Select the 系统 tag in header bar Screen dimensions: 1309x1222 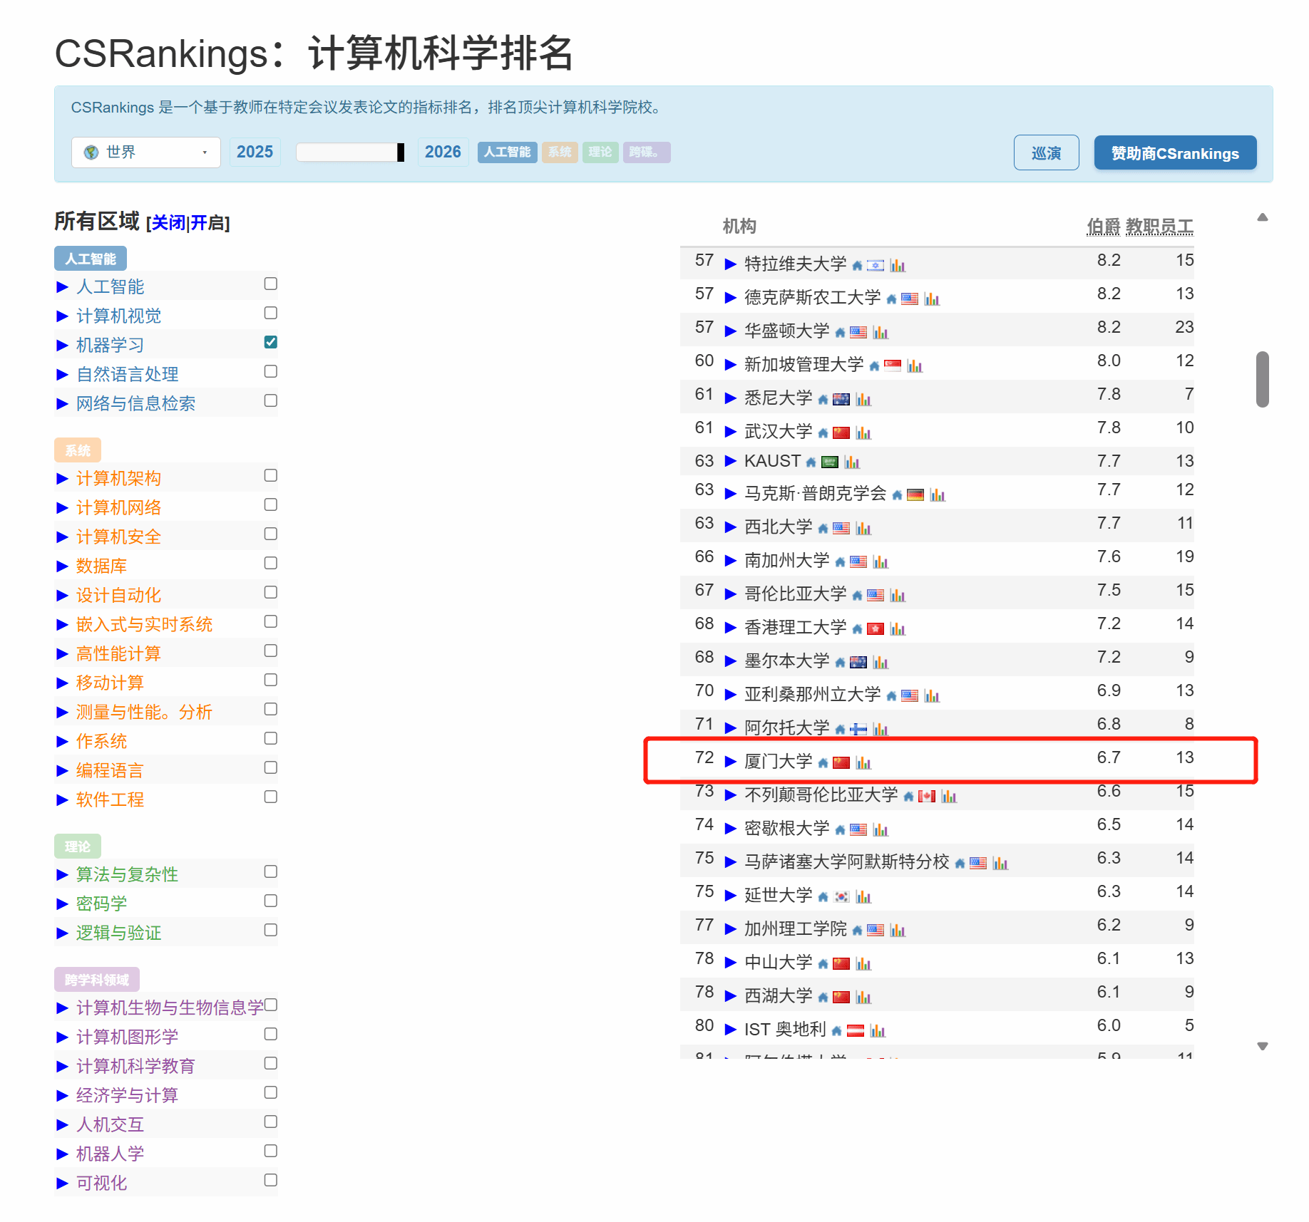pos(560,152)
